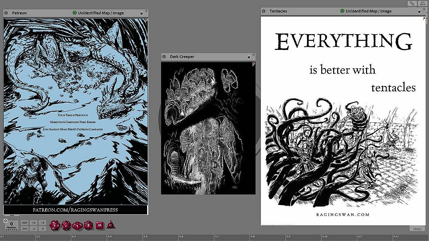Screen dimensions: 429x241
Task: Click the d20 die
Action: [x=55, y=225]
